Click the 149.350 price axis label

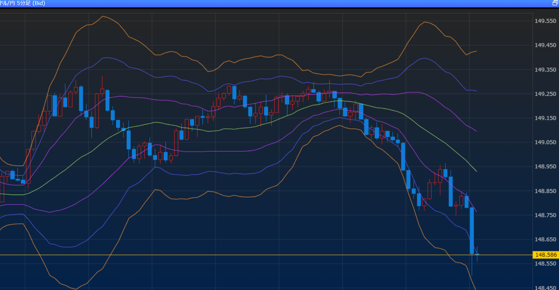click(545, 70)
